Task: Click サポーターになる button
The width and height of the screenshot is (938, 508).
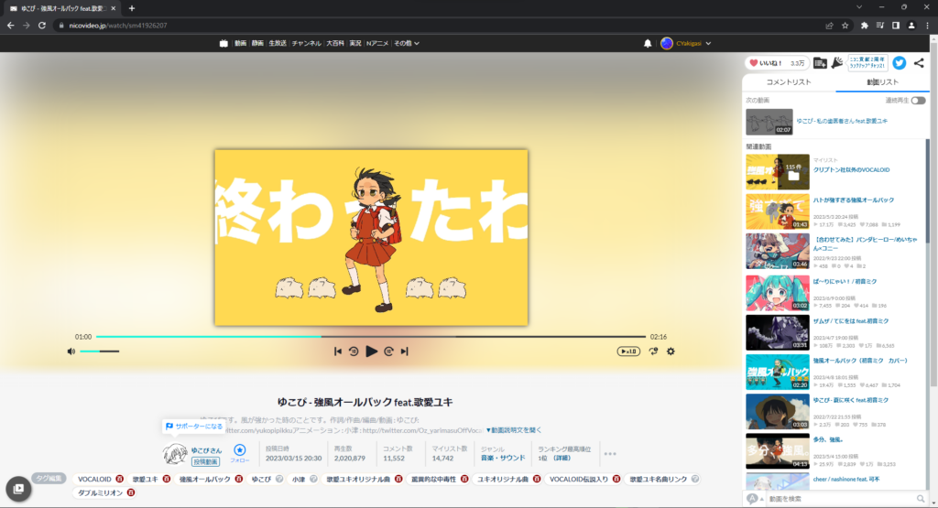Action: [194, 427]
